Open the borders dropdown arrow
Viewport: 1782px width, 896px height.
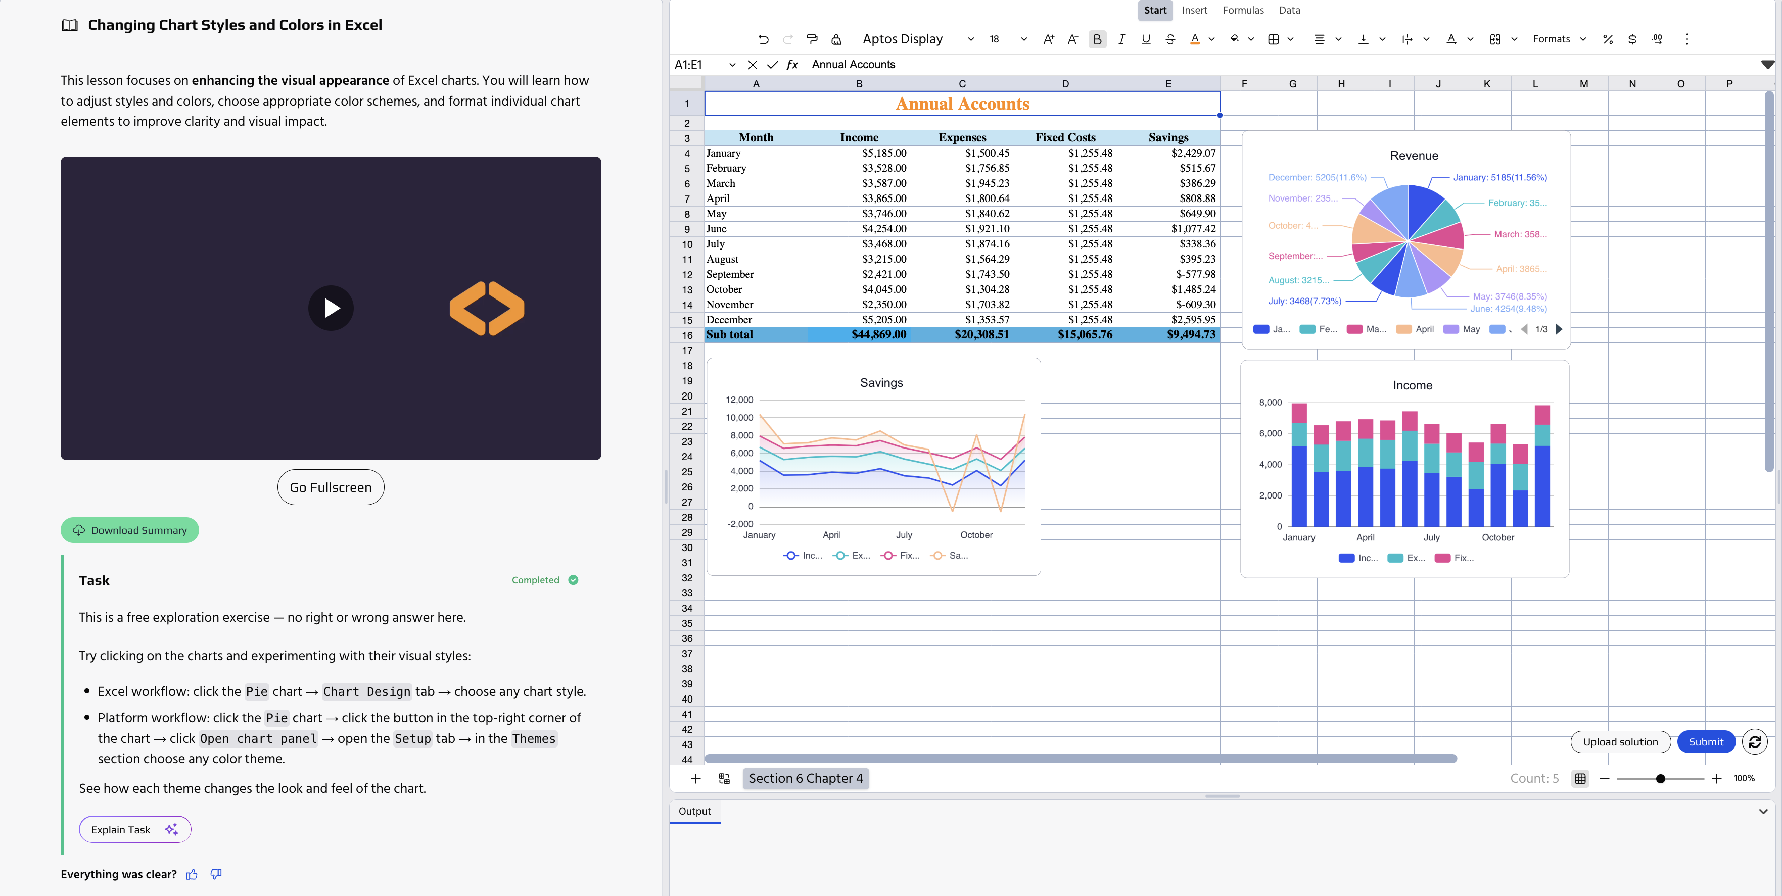[1290, 39]
